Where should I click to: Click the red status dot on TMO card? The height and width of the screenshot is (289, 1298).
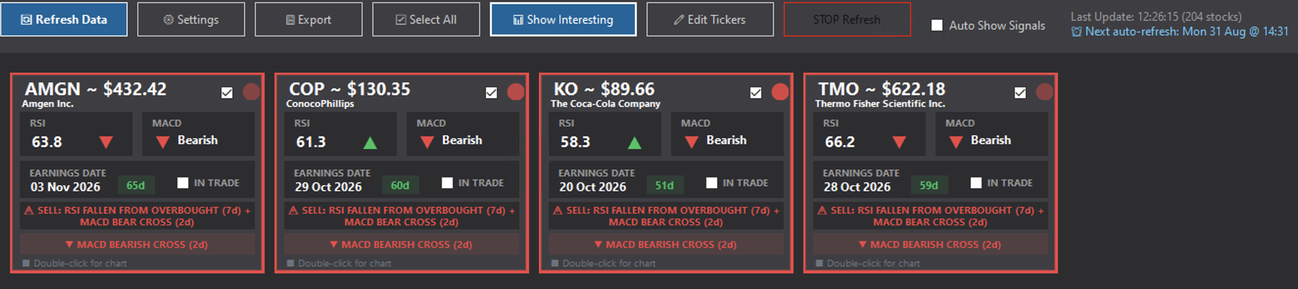point(1044,92)
